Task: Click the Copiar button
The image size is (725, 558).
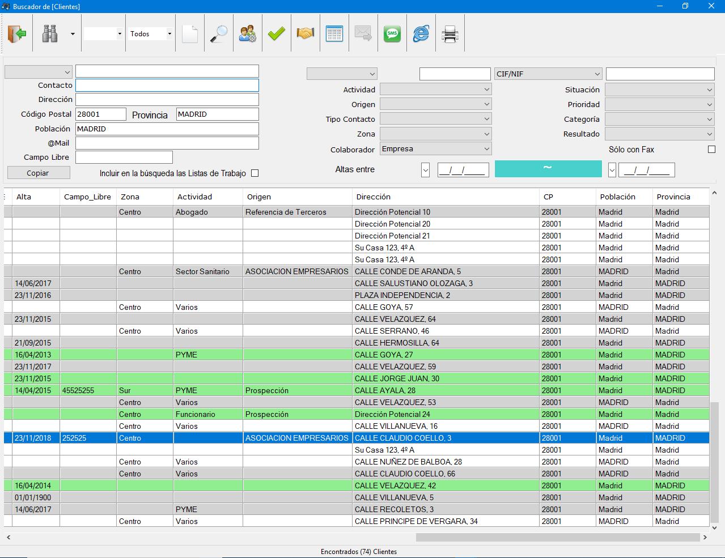Action: point(39,173)
